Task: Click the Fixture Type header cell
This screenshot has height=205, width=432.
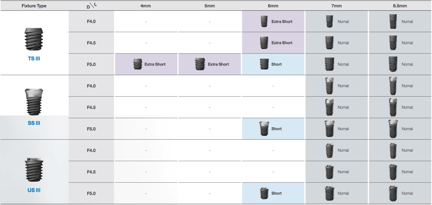Action: tap(34, 6)
